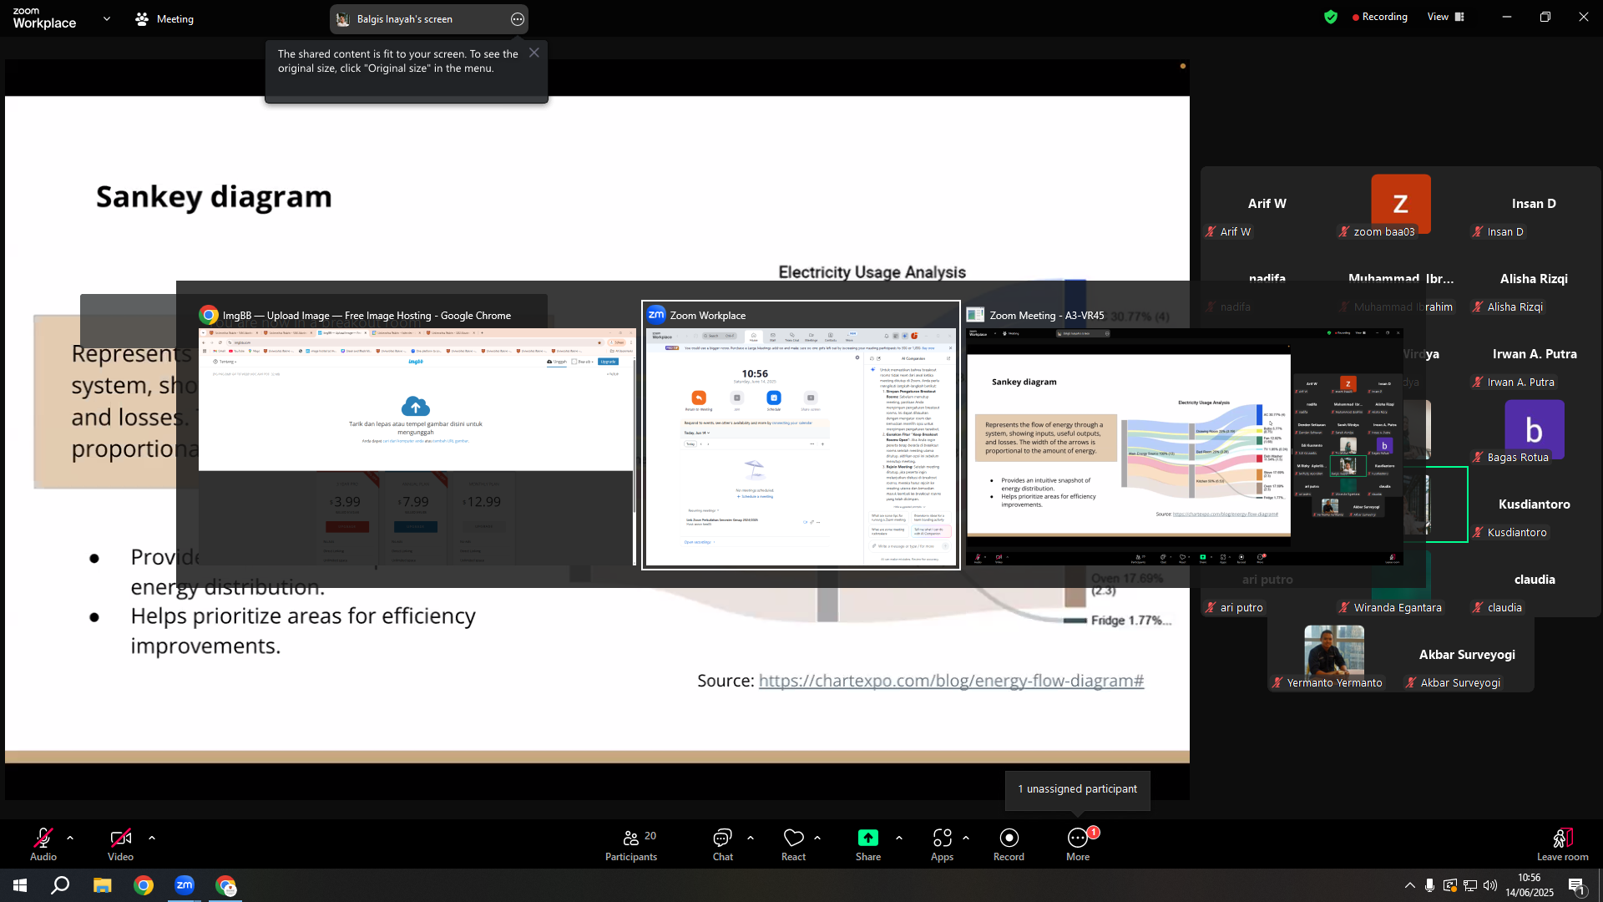Select Alisha Rizqi participant tile
Screen dimensions: 1603x902
pos(1535,279)
